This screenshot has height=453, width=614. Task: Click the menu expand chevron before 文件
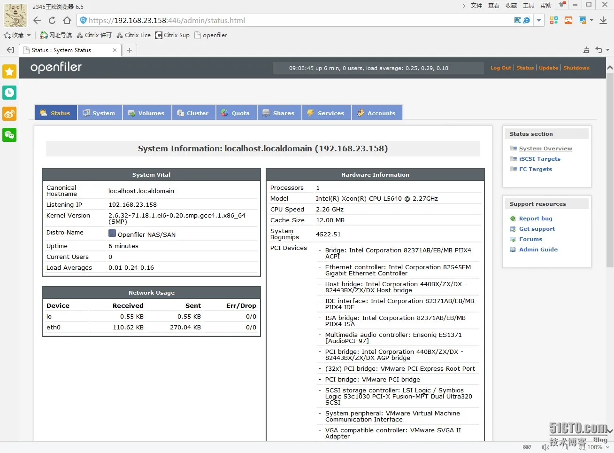[x=464, y=6]
